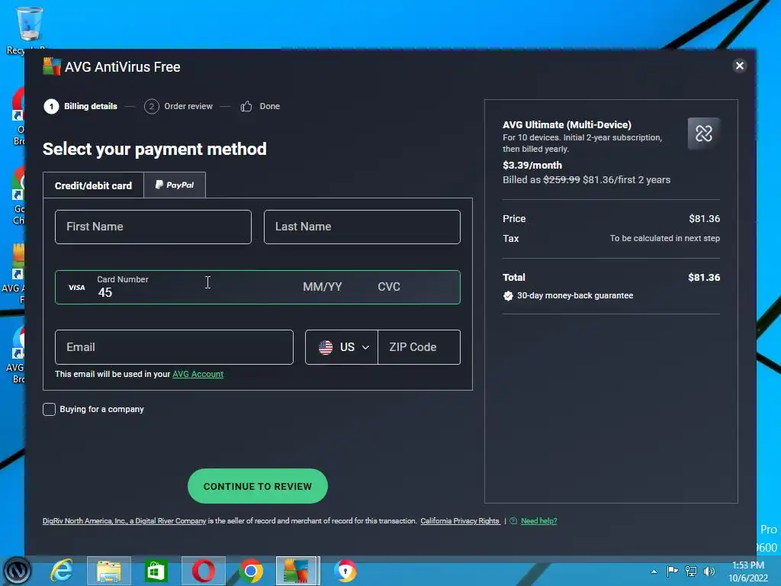Click the AVG logo in the title bar
The width and height of the screenshot is (781, 586).
52,66
